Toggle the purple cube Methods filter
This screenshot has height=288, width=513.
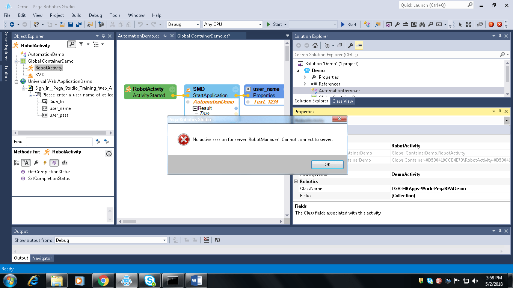point(54,163)
